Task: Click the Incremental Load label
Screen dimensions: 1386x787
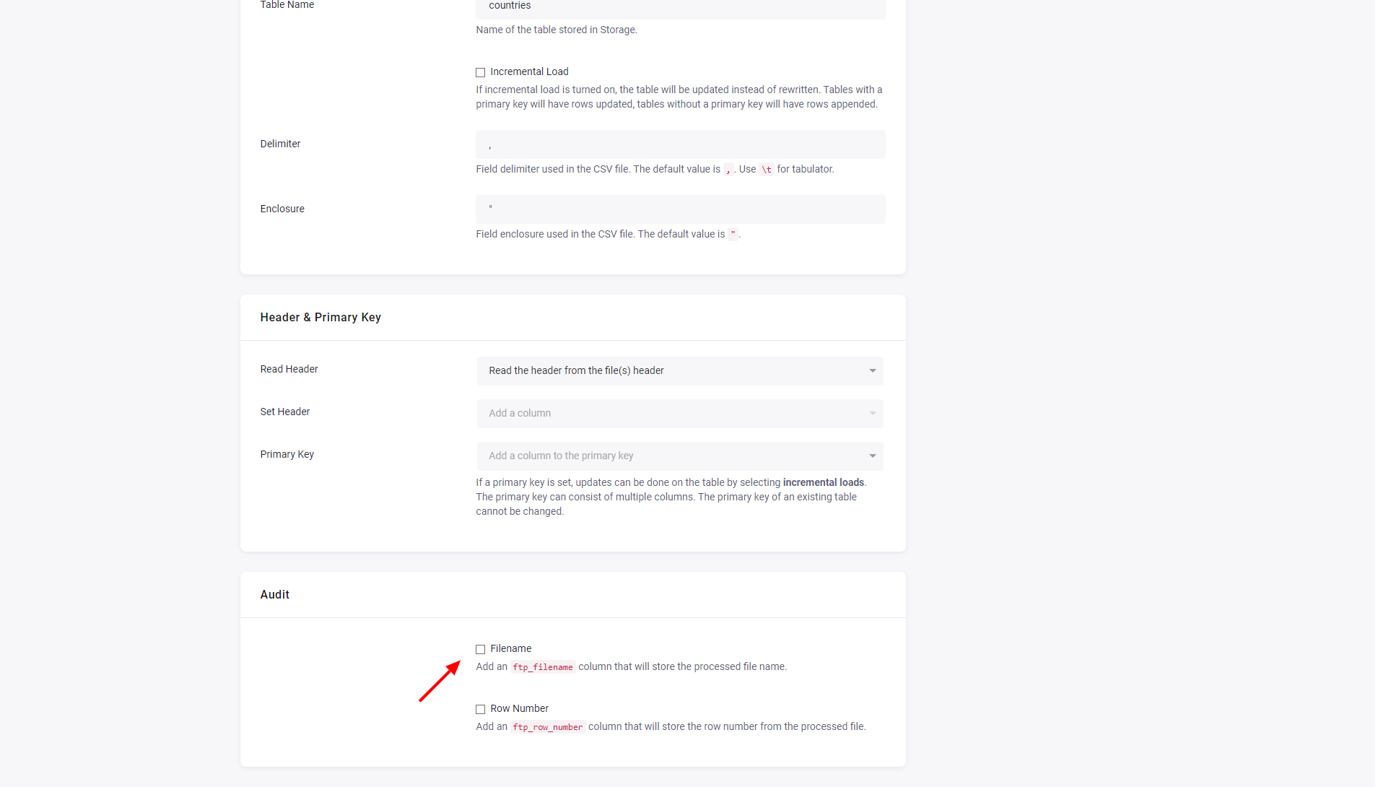Action: pyautogui.click(x=529, y=71)
